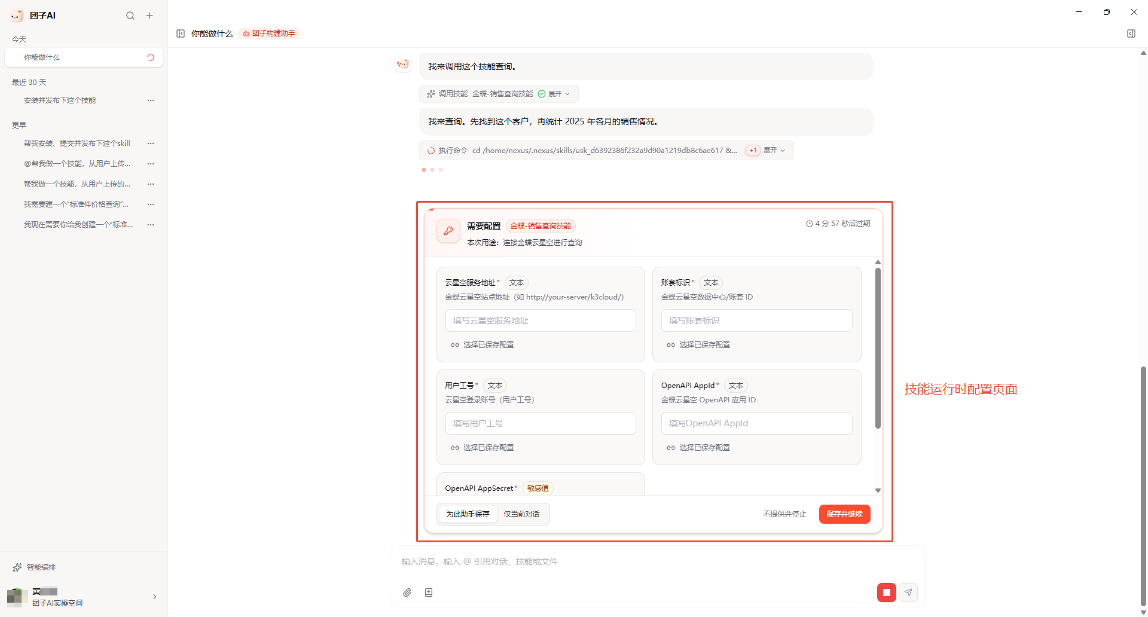Click the chat message input box

tap(657, 562)
